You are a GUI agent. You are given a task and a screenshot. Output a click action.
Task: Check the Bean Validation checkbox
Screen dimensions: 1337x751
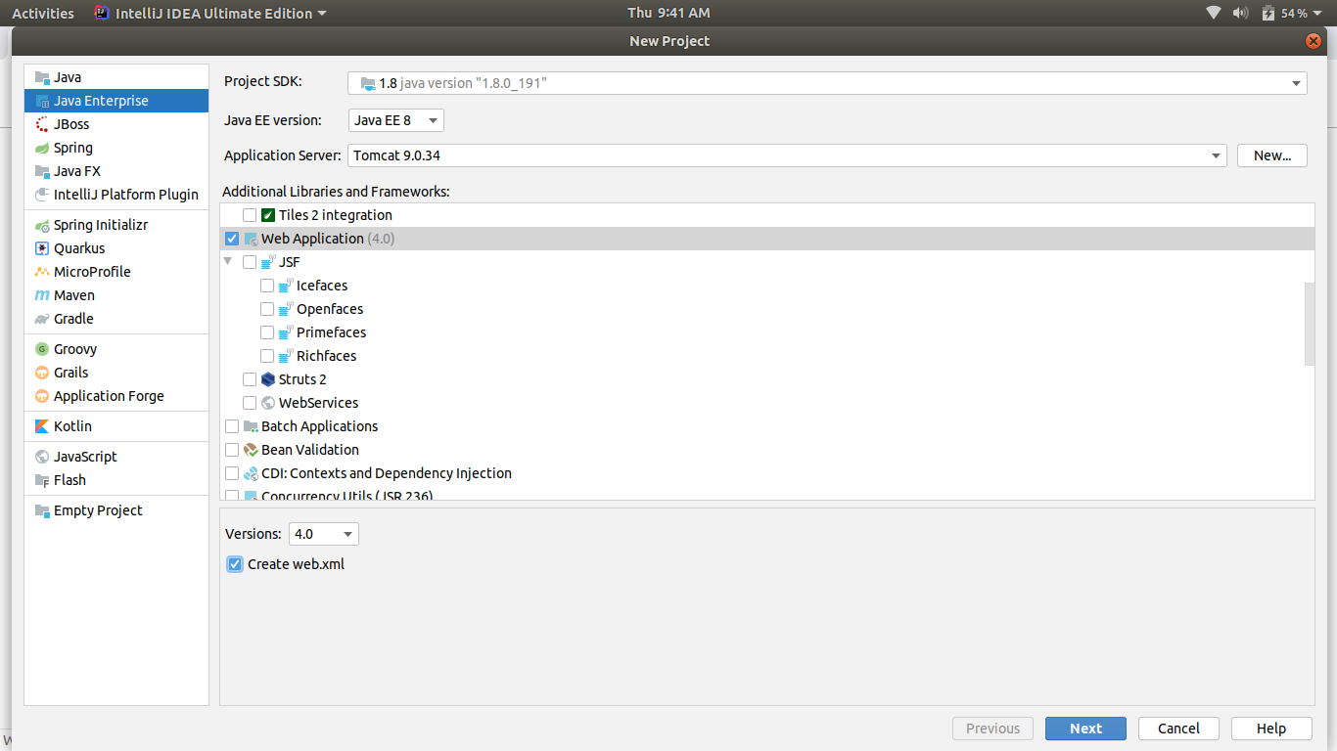pyautogui.click(x=232, y=450)
